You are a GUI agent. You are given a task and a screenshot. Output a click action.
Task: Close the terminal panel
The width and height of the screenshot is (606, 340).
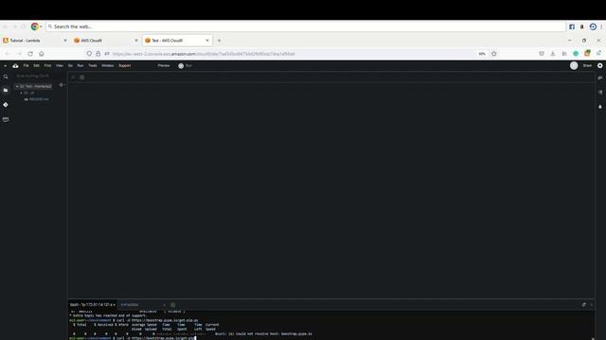pyautogui.click(x=591, y=304)
